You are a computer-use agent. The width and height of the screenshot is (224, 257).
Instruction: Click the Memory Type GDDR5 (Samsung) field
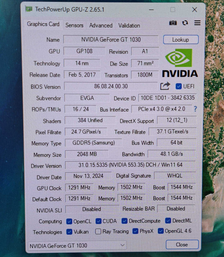[94, 143]
